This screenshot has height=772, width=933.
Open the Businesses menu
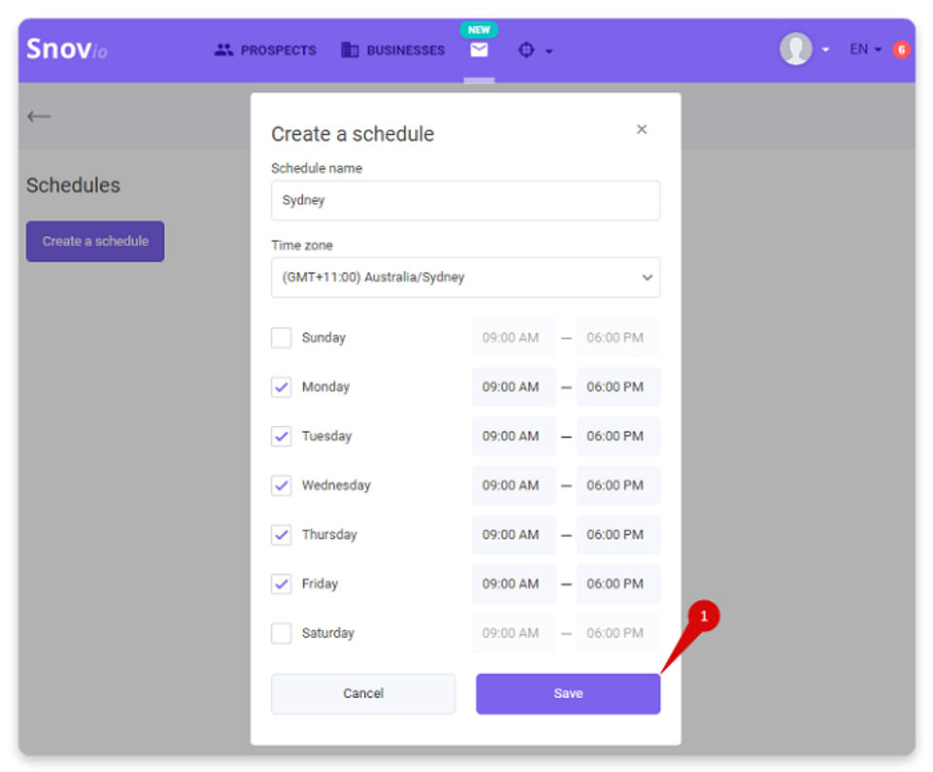pyautogui.click(x=393, y=50)
